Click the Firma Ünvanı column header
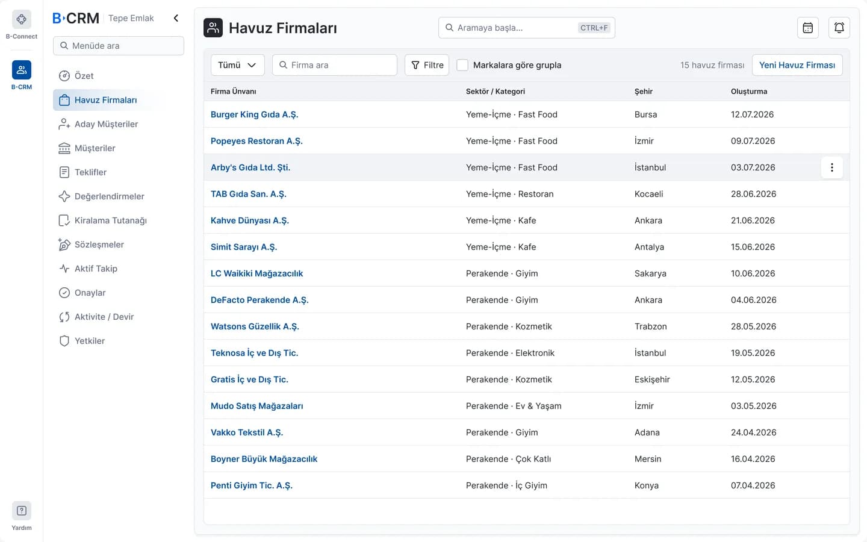 [x=234, y=92]
